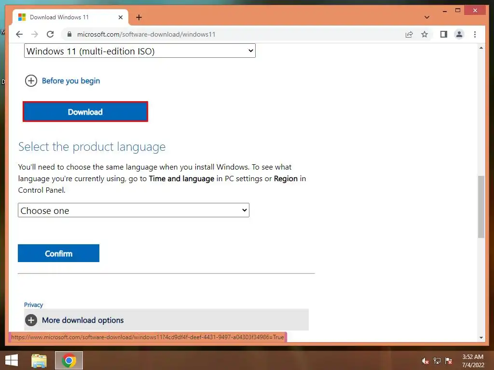This screenshot has width=494, height=370.
Task: Close the Download Windows 11 tab
Action: pos(120,17)
